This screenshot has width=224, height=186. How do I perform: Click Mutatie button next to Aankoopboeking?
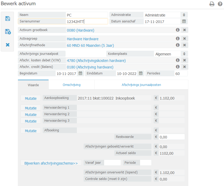pyautogui.click(x=31, y=98)
